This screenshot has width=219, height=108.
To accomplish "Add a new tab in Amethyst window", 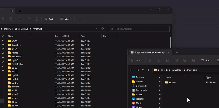I will [x=20, y=11].
